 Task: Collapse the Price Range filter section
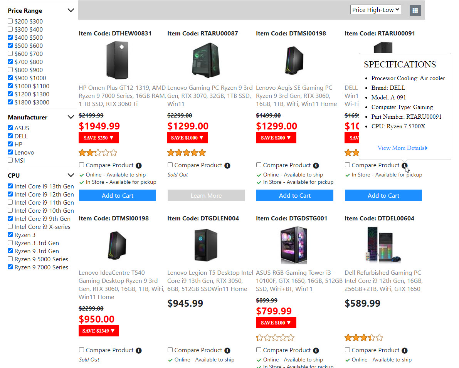point(71,10)
